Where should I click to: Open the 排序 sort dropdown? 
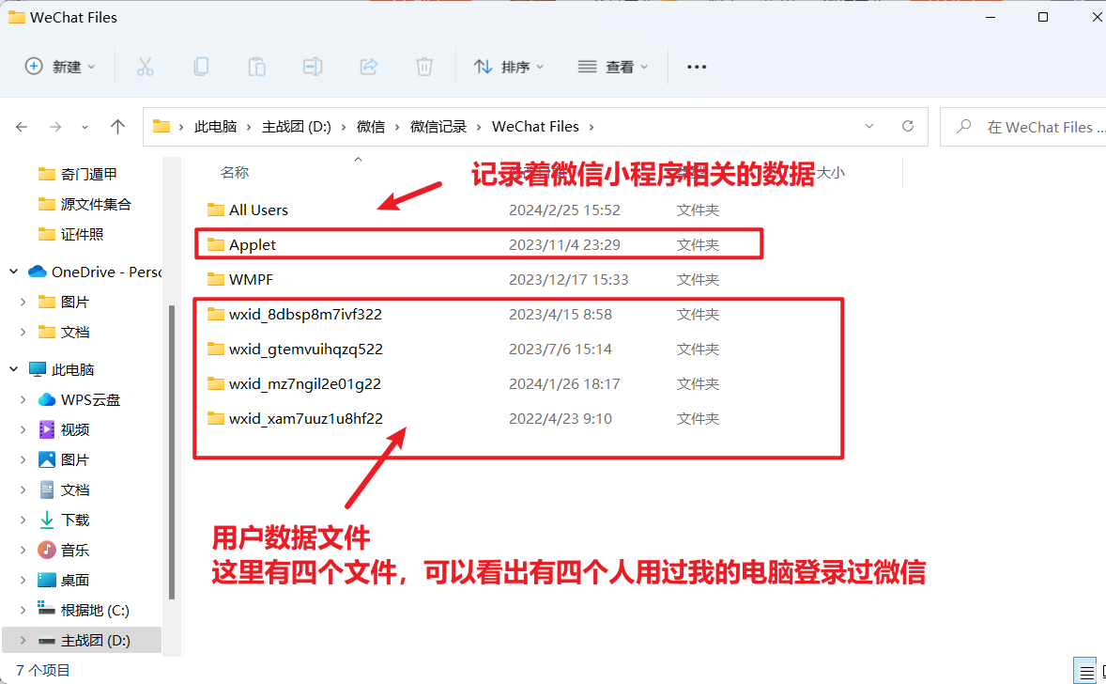[509, 67]
